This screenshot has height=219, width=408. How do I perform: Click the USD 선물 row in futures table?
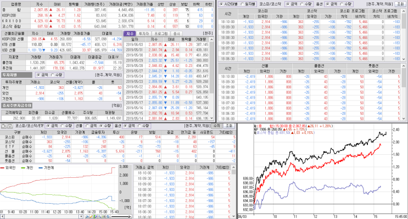[62, 50]
